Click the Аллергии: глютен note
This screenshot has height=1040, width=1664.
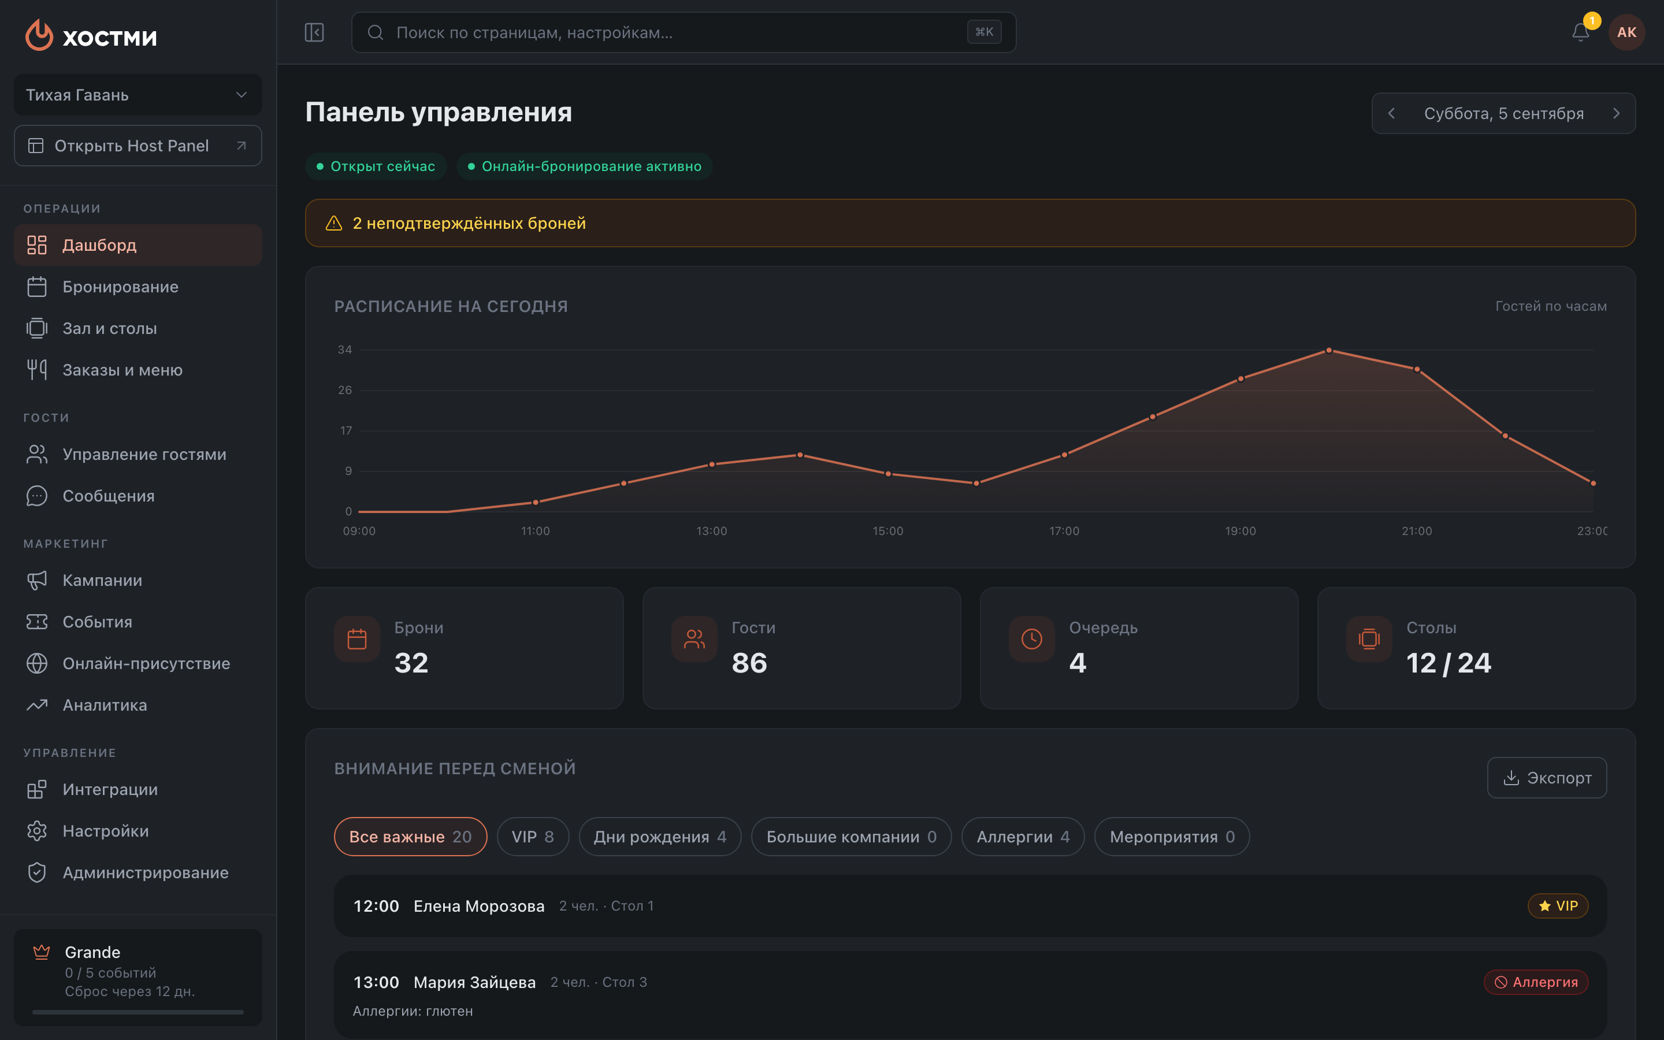click(x=413, y=1011)
